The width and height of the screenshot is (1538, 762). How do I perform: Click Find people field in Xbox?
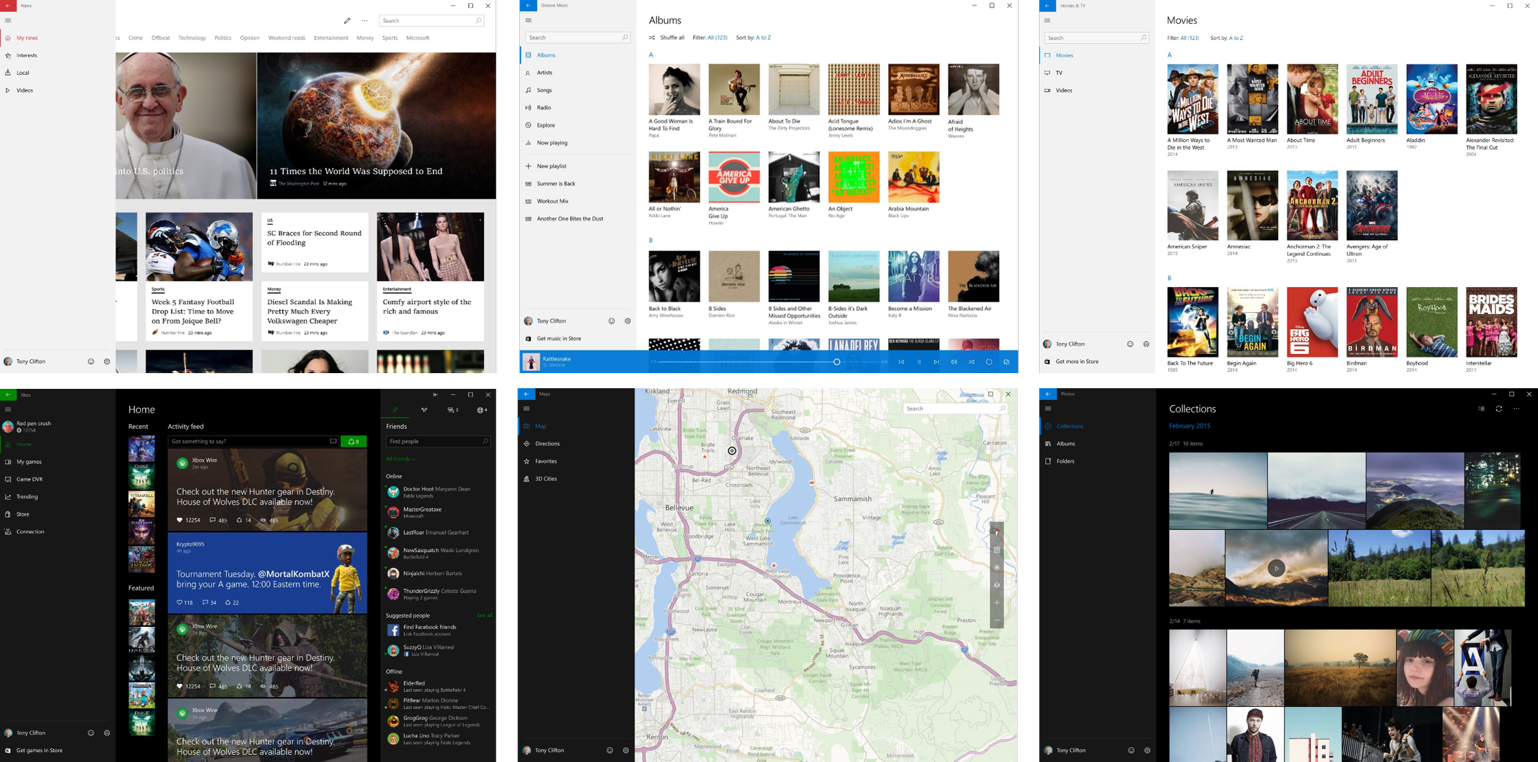tap(438, 441)
